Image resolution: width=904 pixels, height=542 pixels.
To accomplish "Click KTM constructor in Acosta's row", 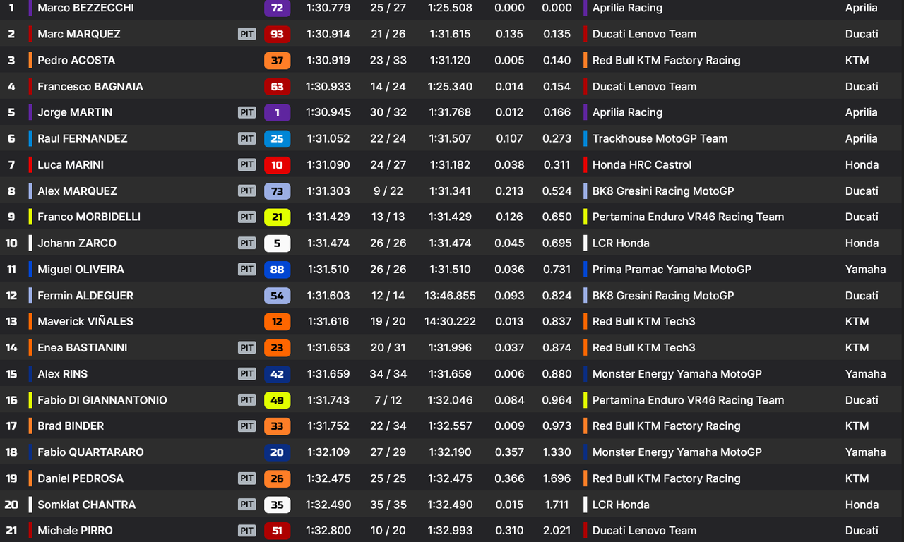I will pyautogui.click(x=857, y=60).
